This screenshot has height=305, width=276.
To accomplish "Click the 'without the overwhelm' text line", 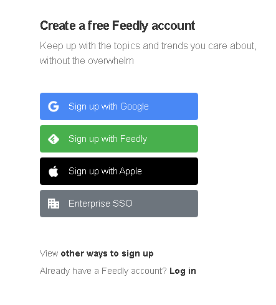I will click(87, 61).
